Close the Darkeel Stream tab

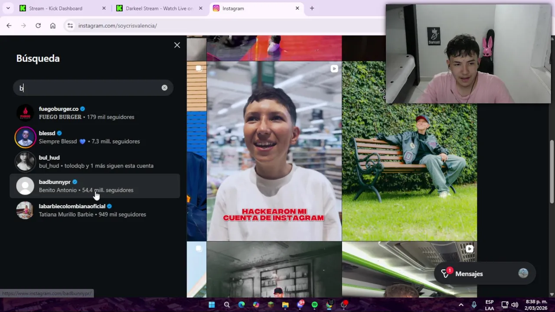point(201,8)
